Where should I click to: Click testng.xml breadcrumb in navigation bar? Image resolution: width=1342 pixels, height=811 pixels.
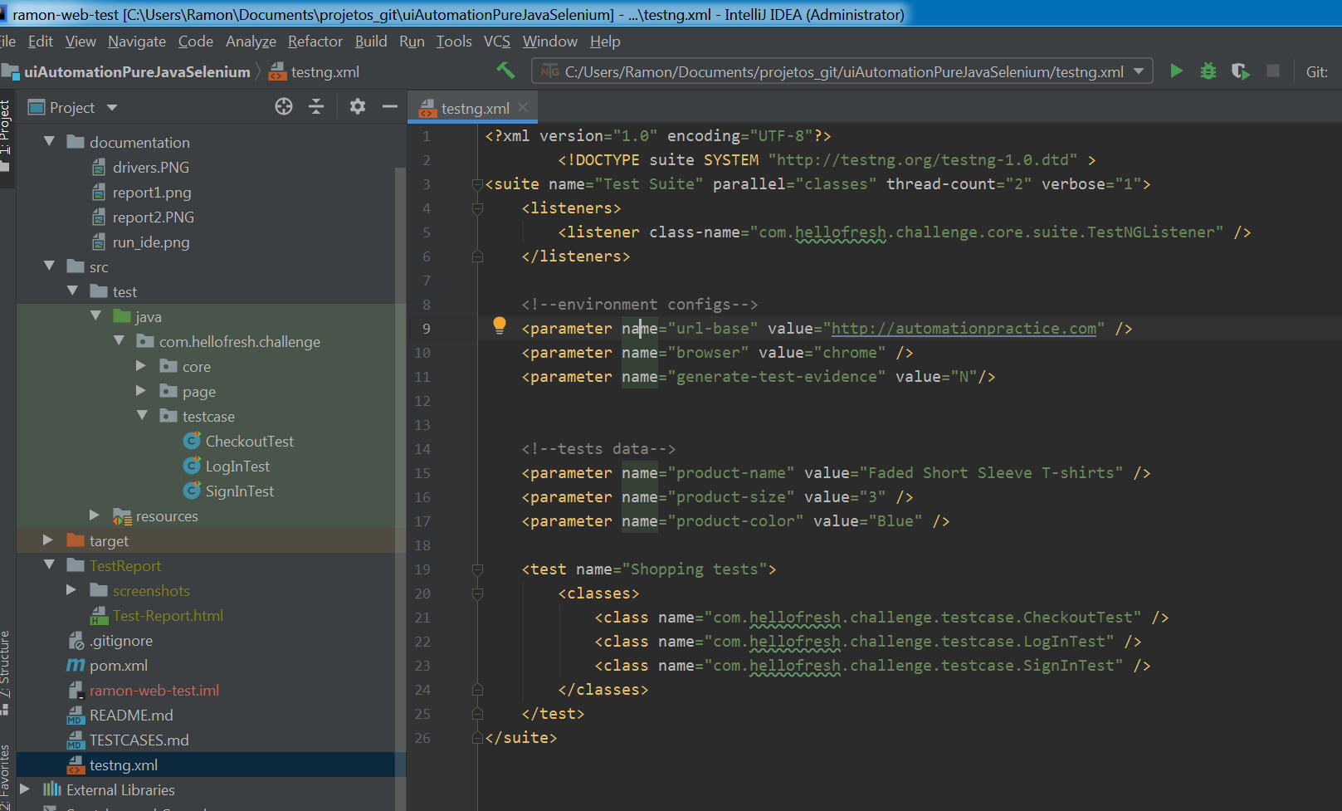coord(325,72)
